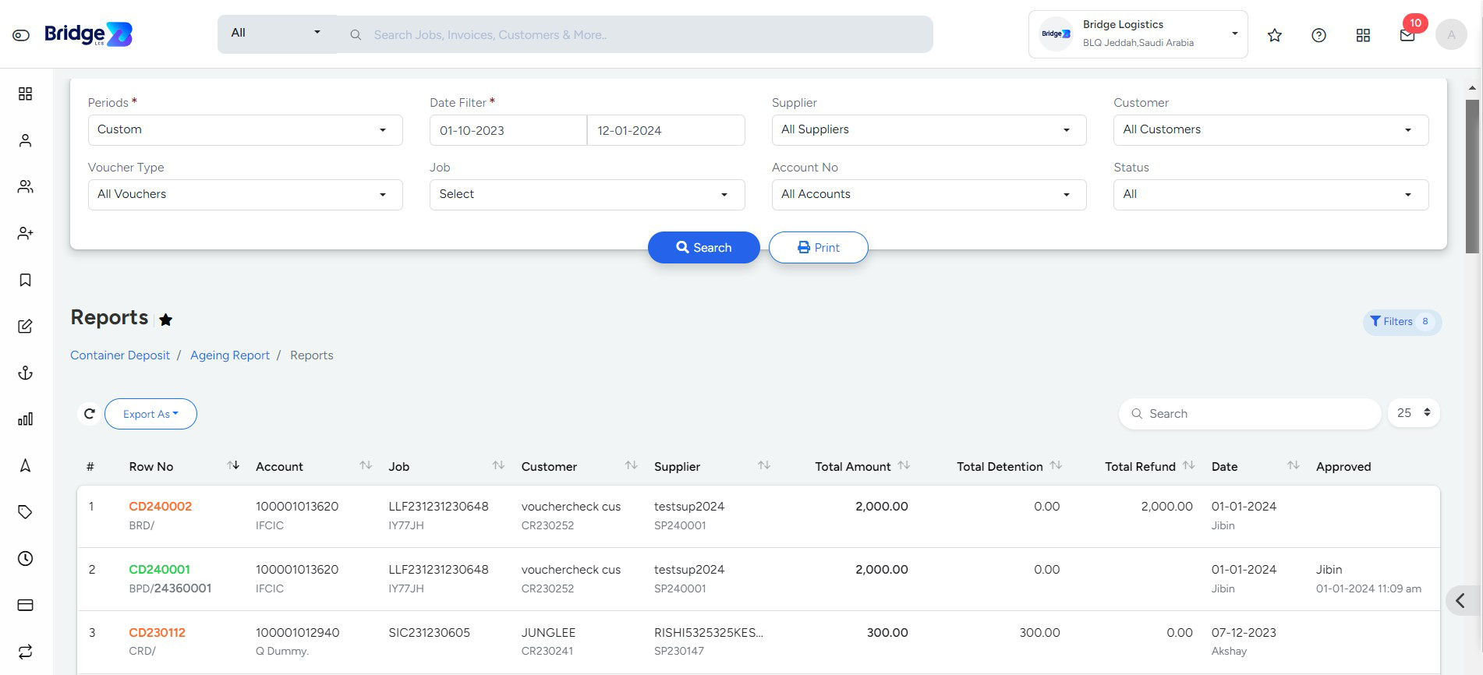Open the bar chart icon in sidebar
The width and height of the screenshot is (1483, 675).
26,419
